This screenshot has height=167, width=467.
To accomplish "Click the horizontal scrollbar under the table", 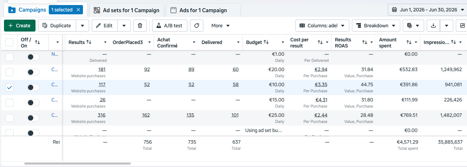I will (77, 164).
